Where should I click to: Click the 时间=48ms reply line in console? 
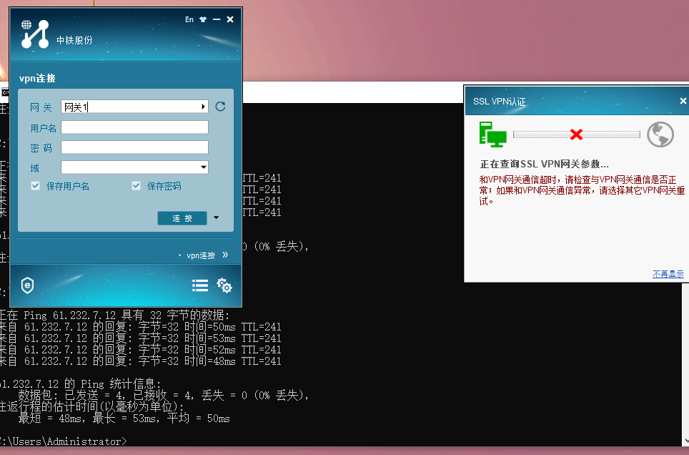(140, 361)
